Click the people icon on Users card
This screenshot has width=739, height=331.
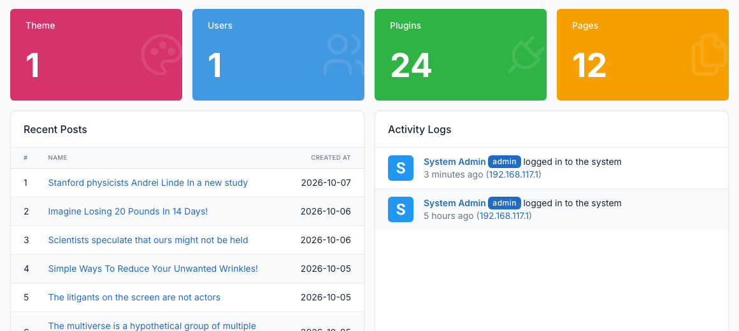click(x=343, y=55)
